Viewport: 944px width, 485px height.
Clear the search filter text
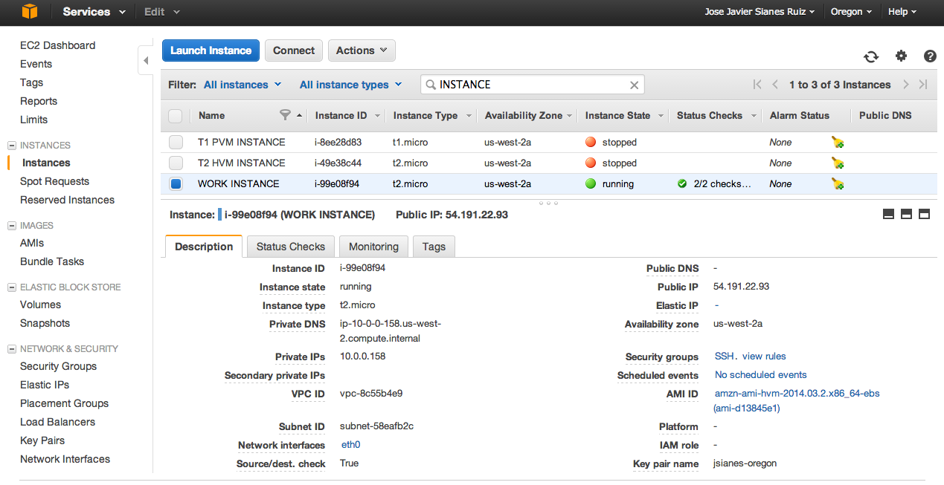pos(634,85)
